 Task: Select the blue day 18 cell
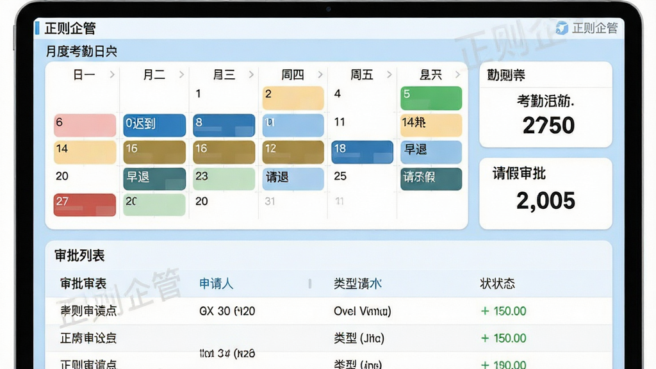pyautogui.click(x=363, y=152)
